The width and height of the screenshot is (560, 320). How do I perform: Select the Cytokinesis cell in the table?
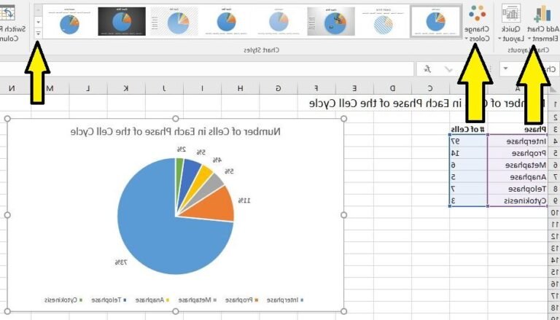tap(517, 200)
